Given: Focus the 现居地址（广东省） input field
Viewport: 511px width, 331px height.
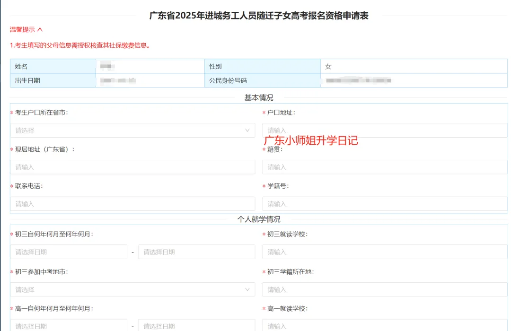Looking at the screenshot, I should (132, 167).
